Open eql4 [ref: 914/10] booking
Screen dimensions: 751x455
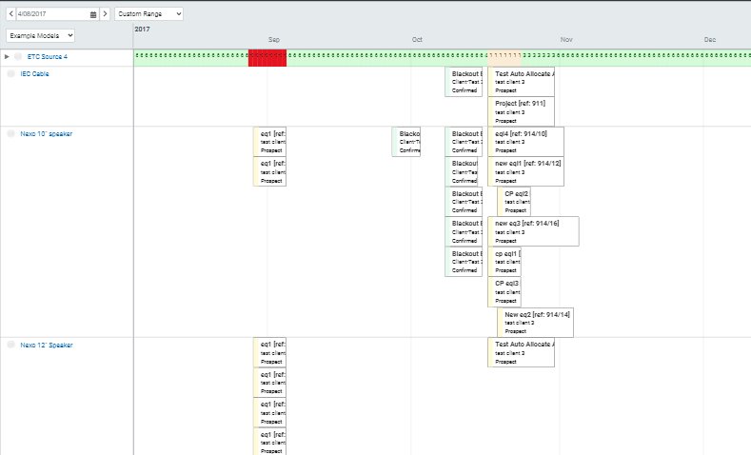(526, 142)
